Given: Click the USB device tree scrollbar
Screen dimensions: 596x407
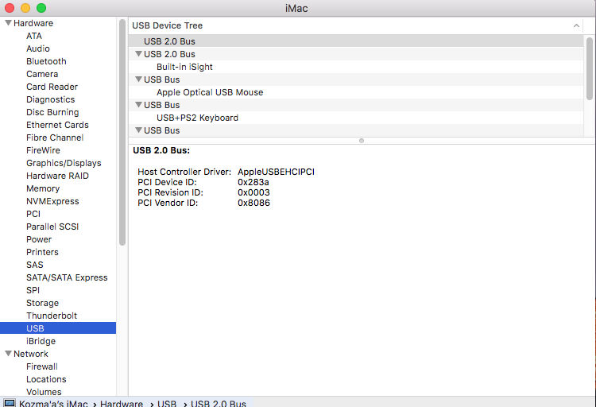Looking at the screenshot, I should tap(590, 68).
